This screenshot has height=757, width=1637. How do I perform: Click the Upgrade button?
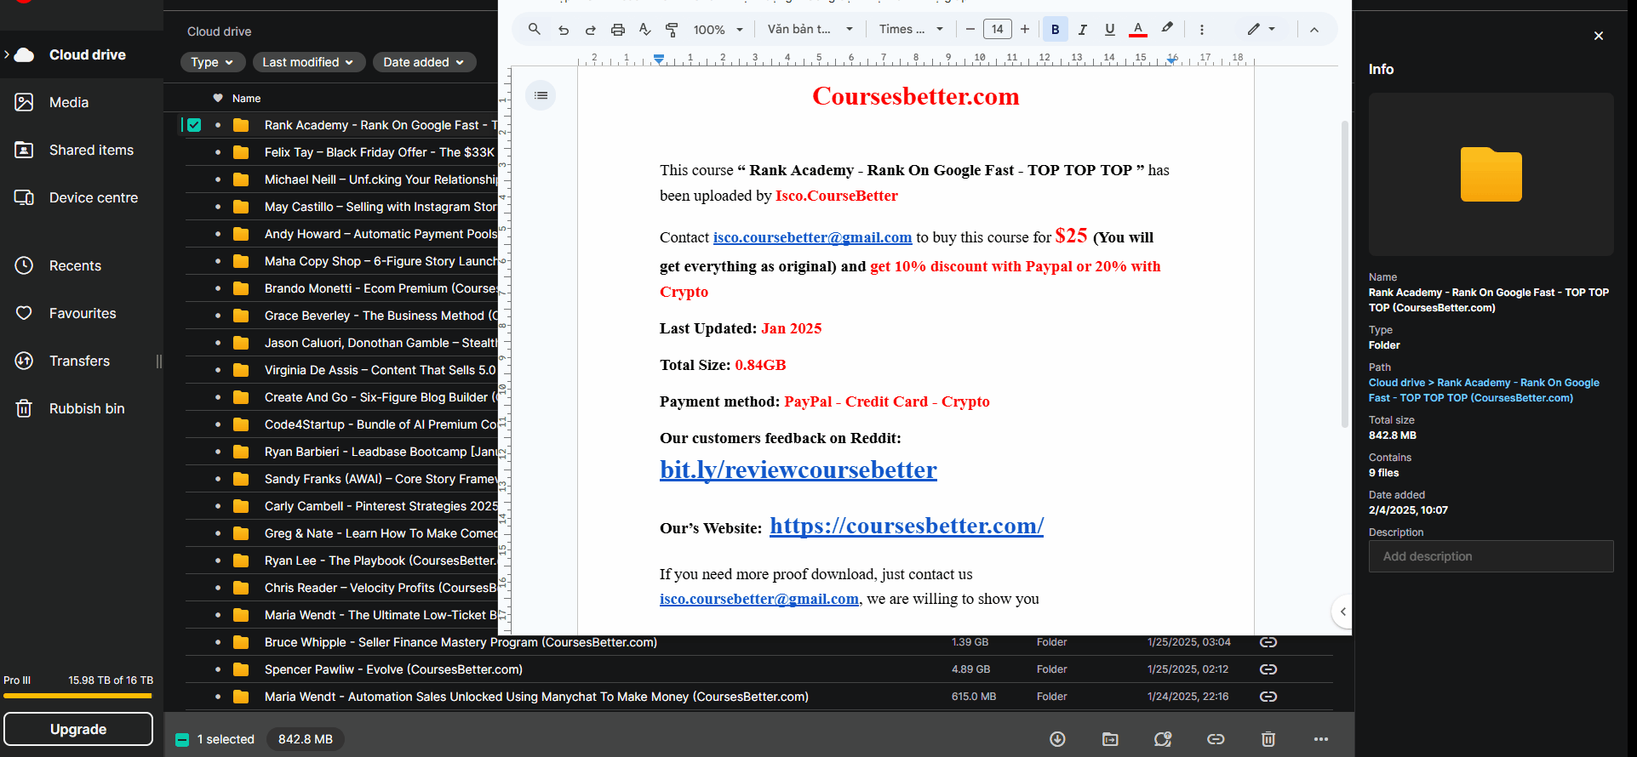pos(78,729)
